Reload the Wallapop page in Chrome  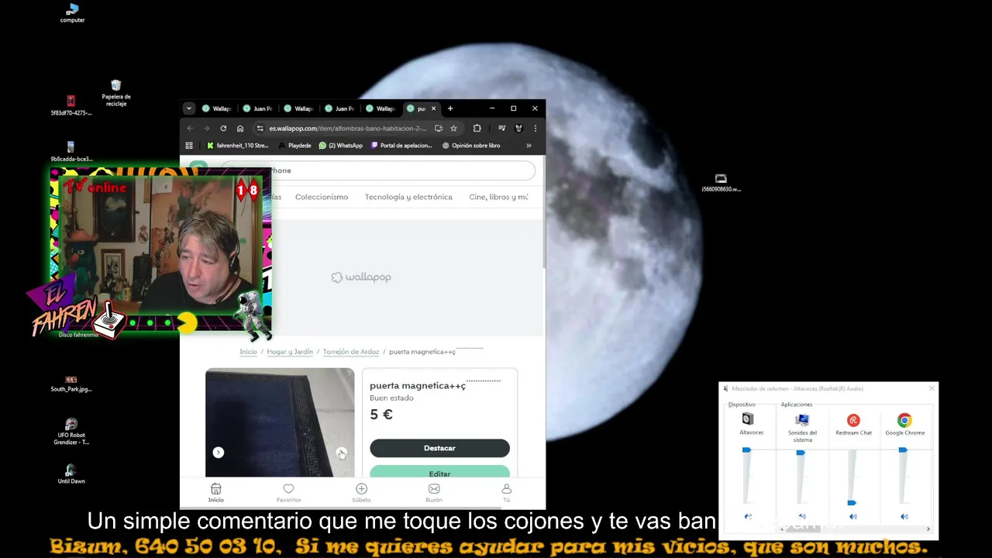(x=223, y=129)
